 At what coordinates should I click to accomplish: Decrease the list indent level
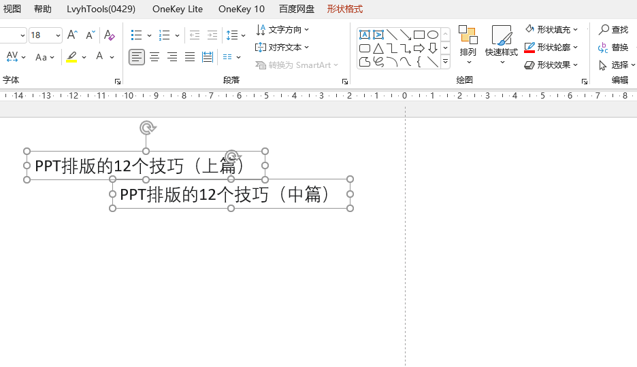tap(195, 35)
